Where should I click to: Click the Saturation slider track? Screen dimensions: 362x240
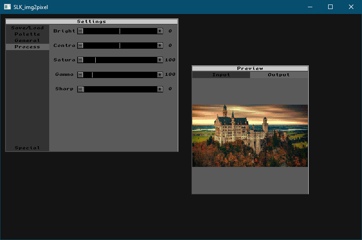click(120, 60)
